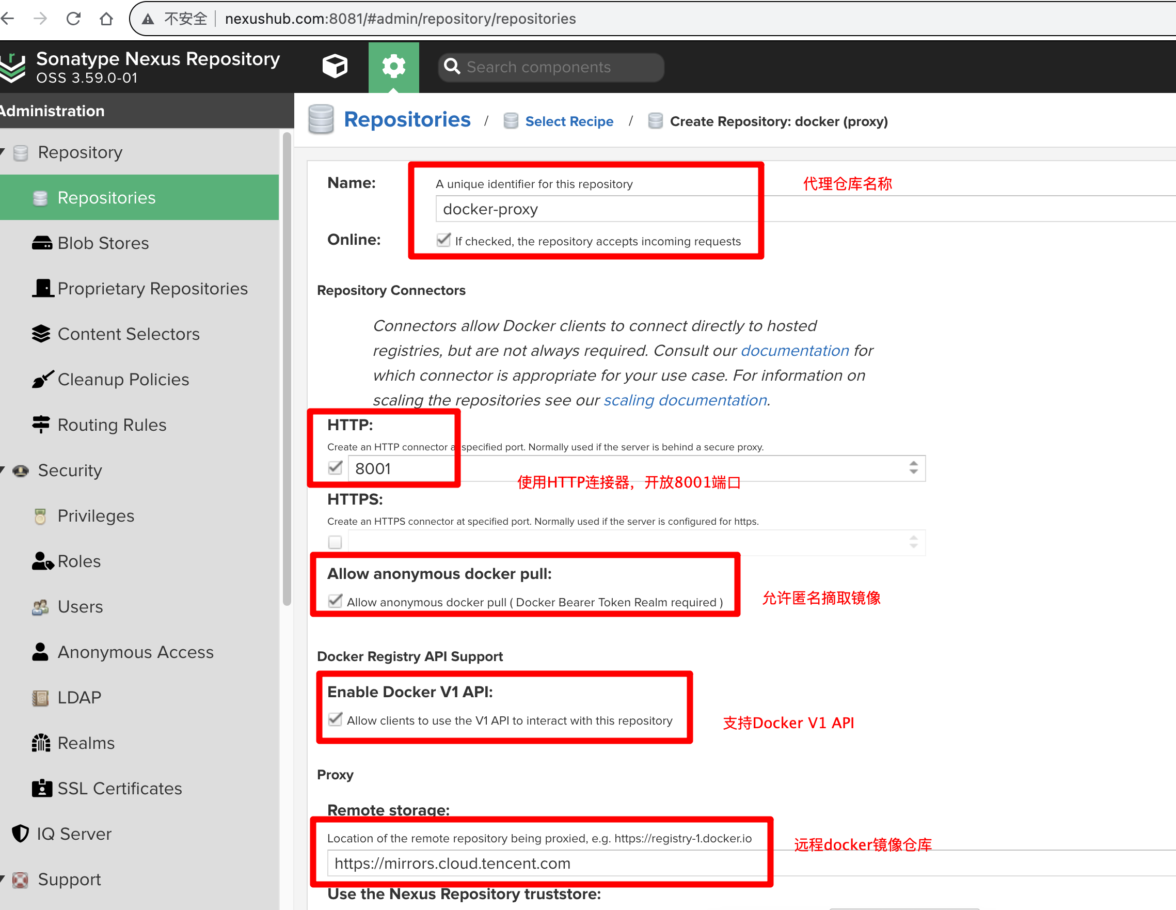Click the Cleanup Policies broom icon

tap(42, 379)
